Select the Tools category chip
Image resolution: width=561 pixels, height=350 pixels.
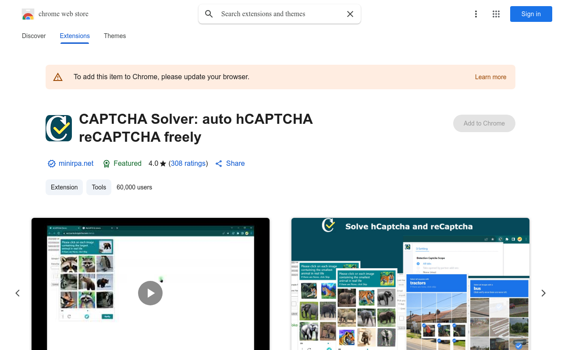click(99, 187)
